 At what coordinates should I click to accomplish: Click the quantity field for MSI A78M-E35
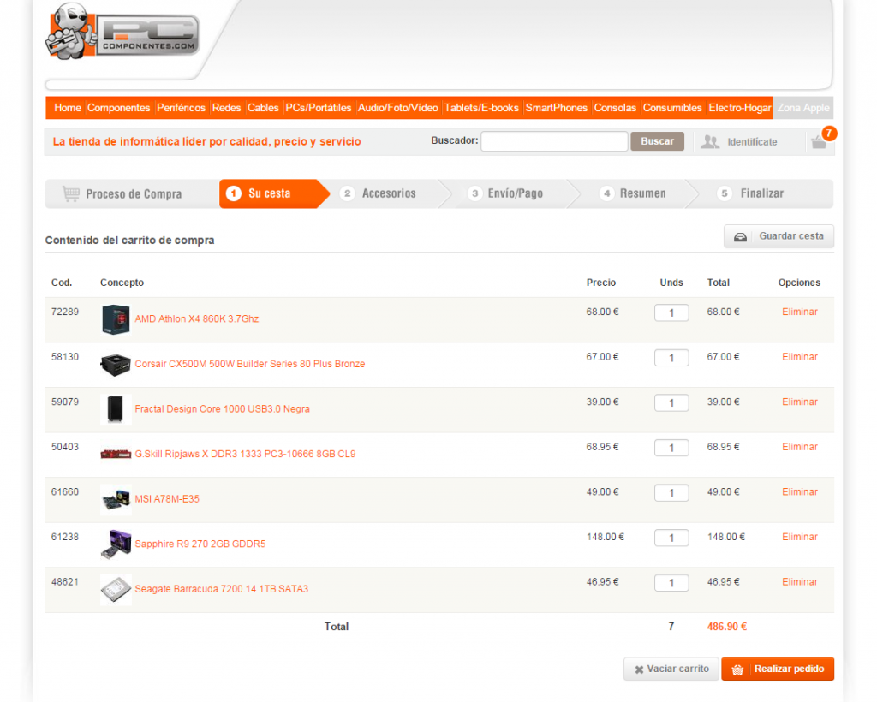(x=671, y=493)
